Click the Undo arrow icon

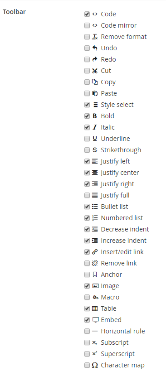95,48
